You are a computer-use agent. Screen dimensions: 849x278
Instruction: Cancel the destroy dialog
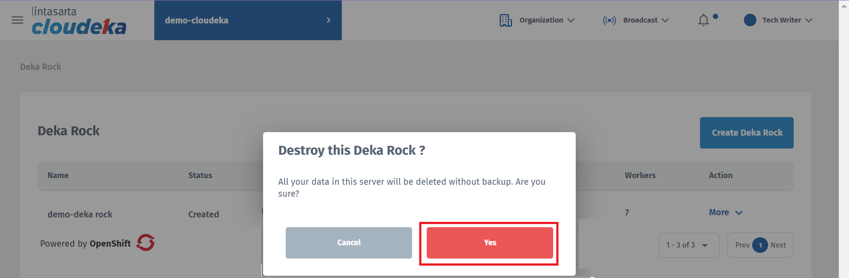tap(348, 243)
